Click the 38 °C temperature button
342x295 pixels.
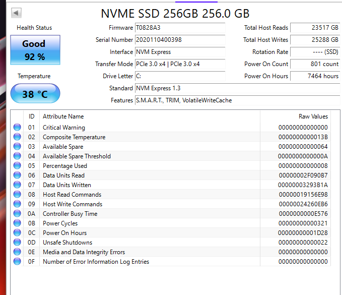click(35, 93)
